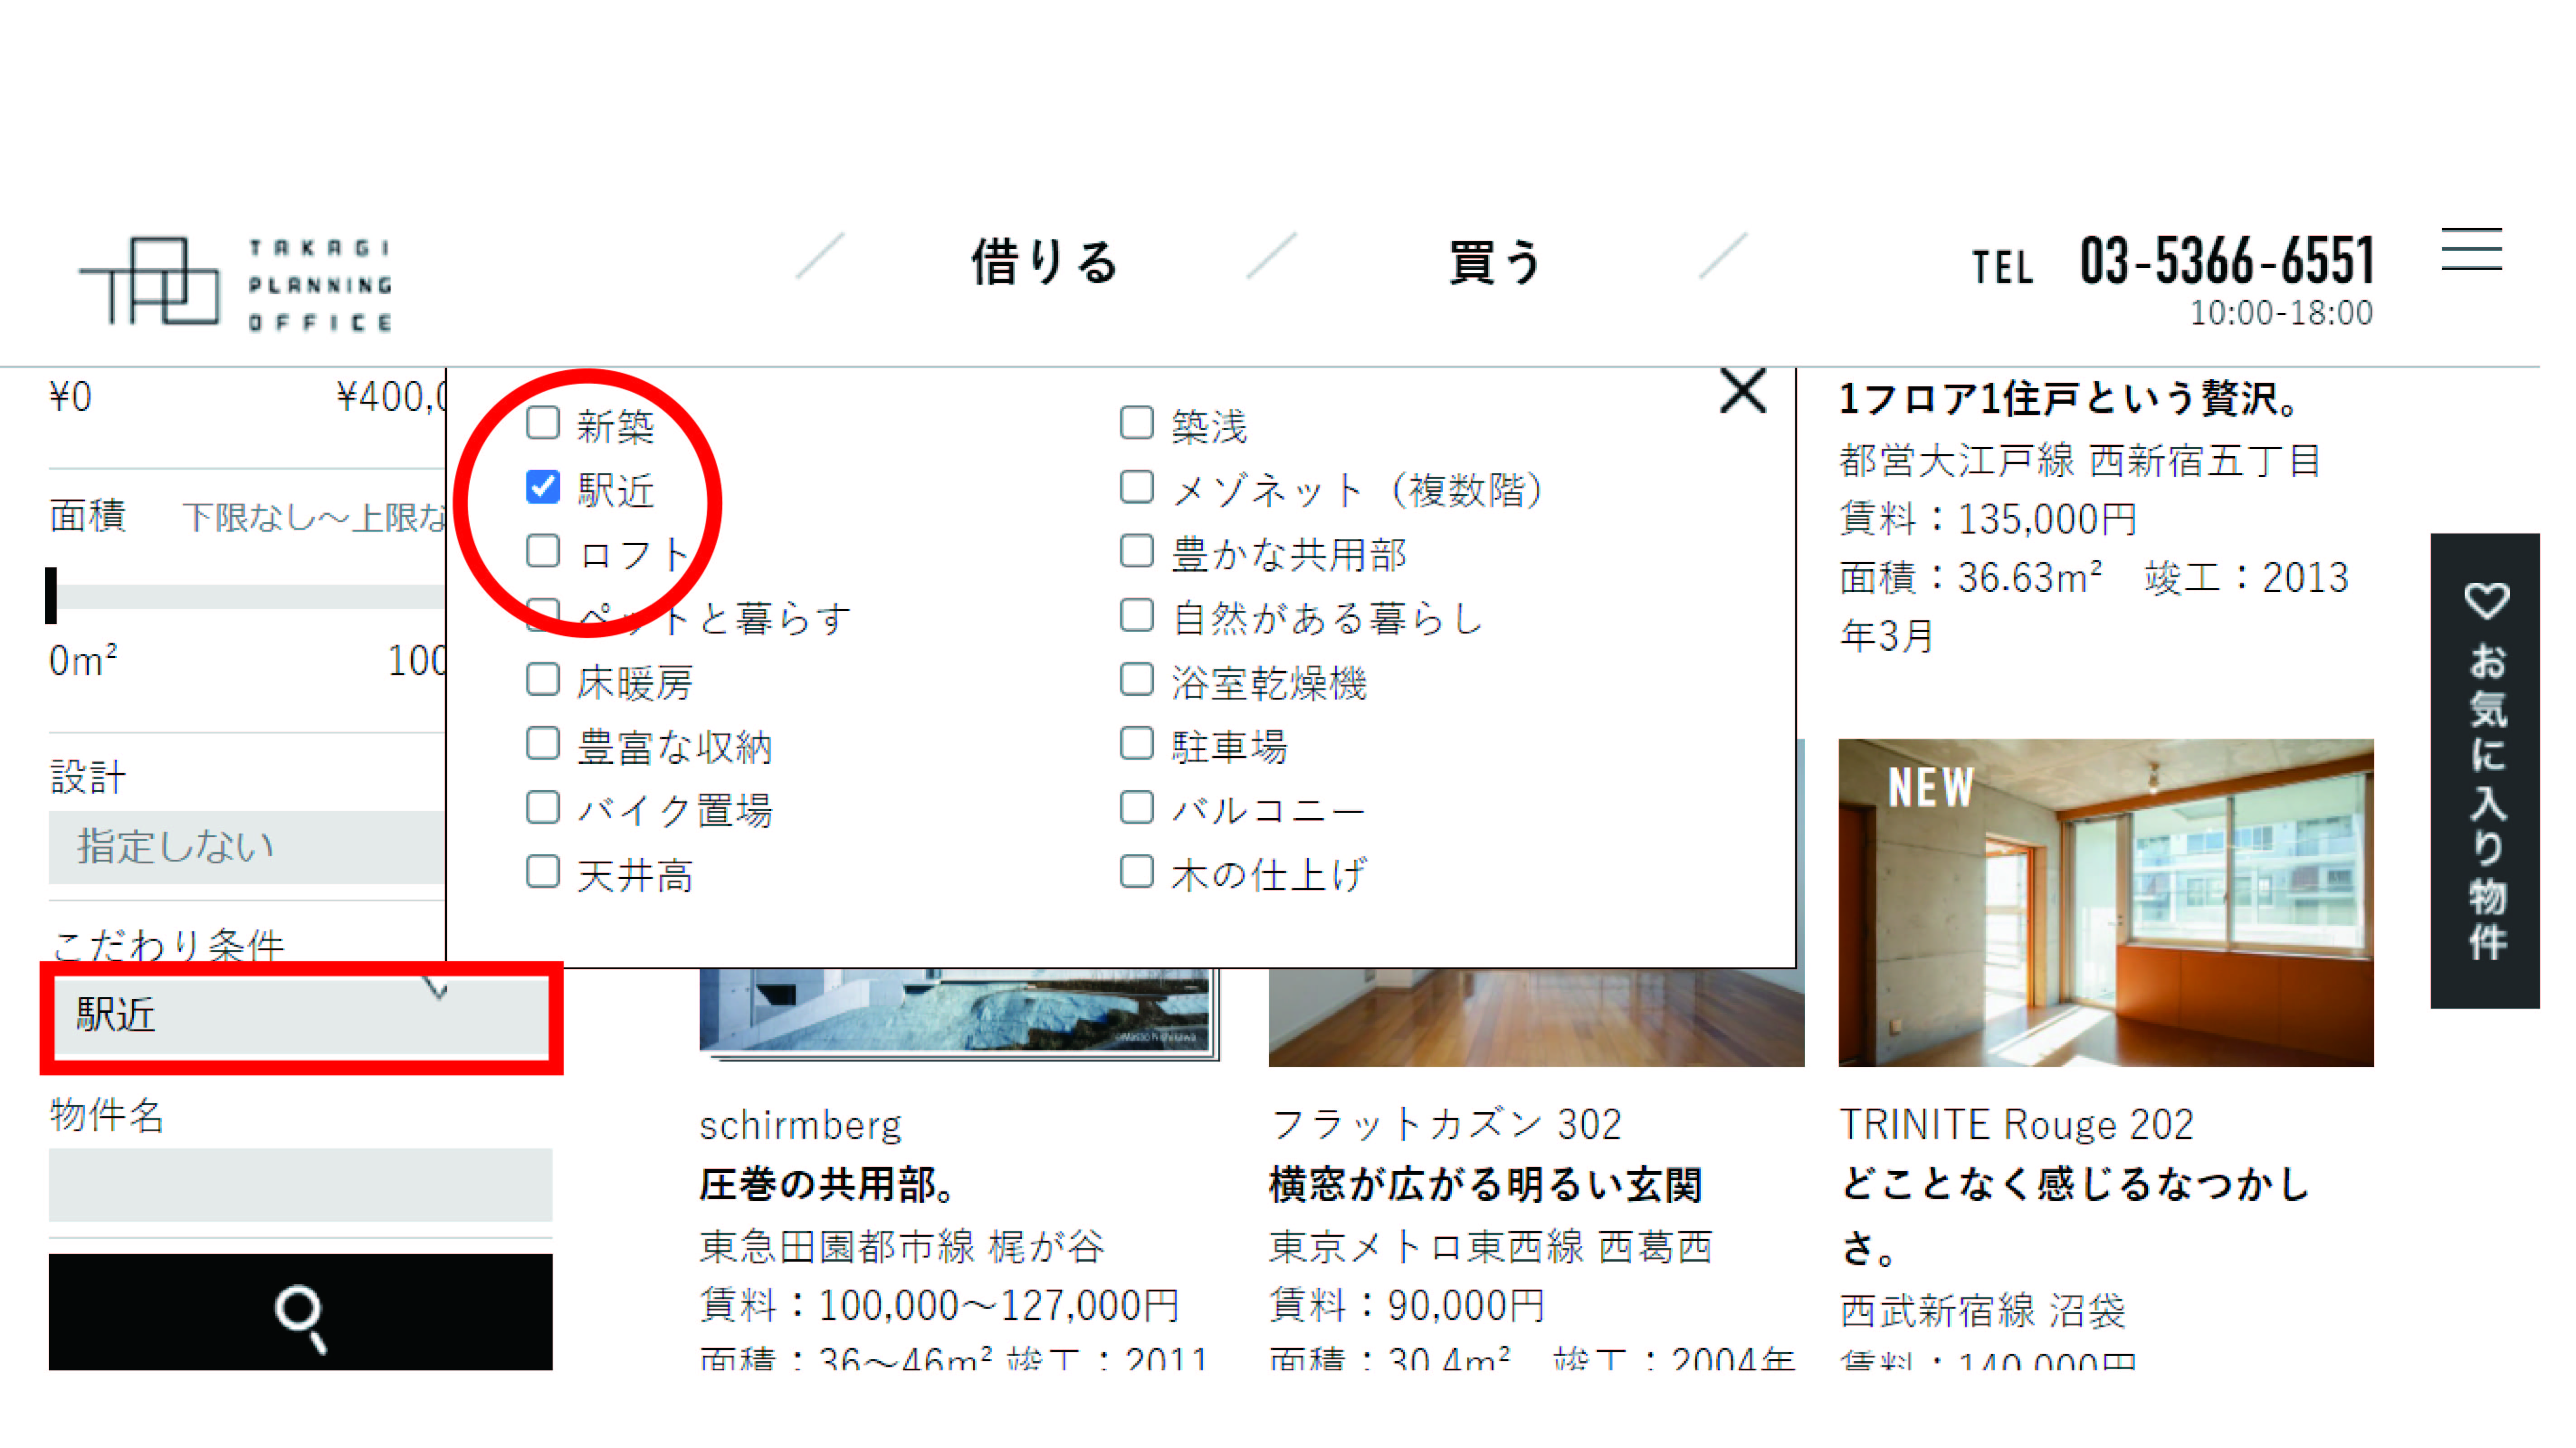Click the 面積 range label 下限なし～上限なし

pos(314,517)
